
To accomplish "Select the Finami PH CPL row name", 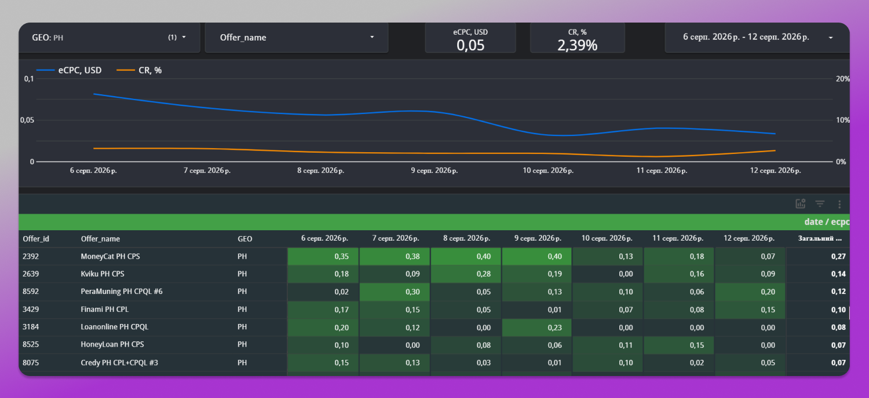I will [105, 309].
